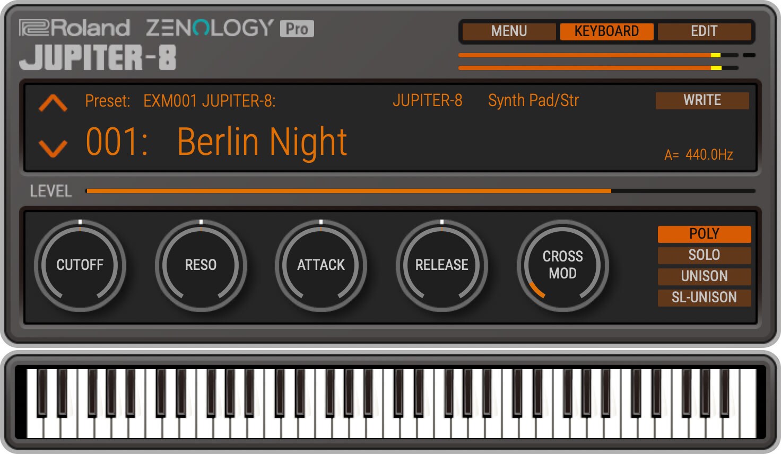Click the Roland logo
The image size is (781, 454).
[74, 28]
